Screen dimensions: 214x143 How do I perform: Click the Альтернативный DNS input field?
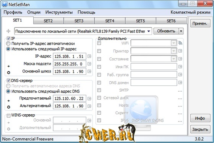pyautogui.click(x=70, y=106)
